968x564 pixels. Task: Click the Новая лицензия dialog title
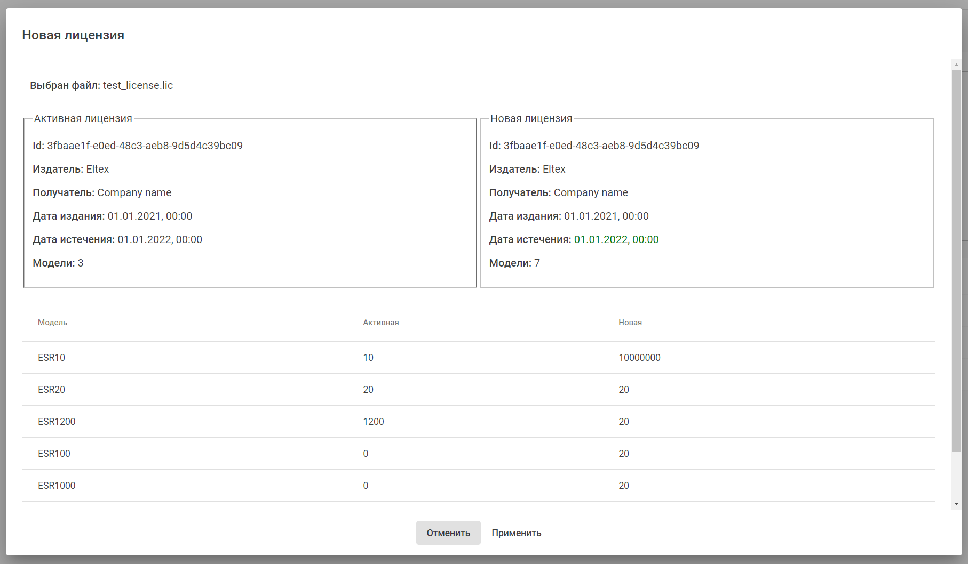(x=73, y=35)
